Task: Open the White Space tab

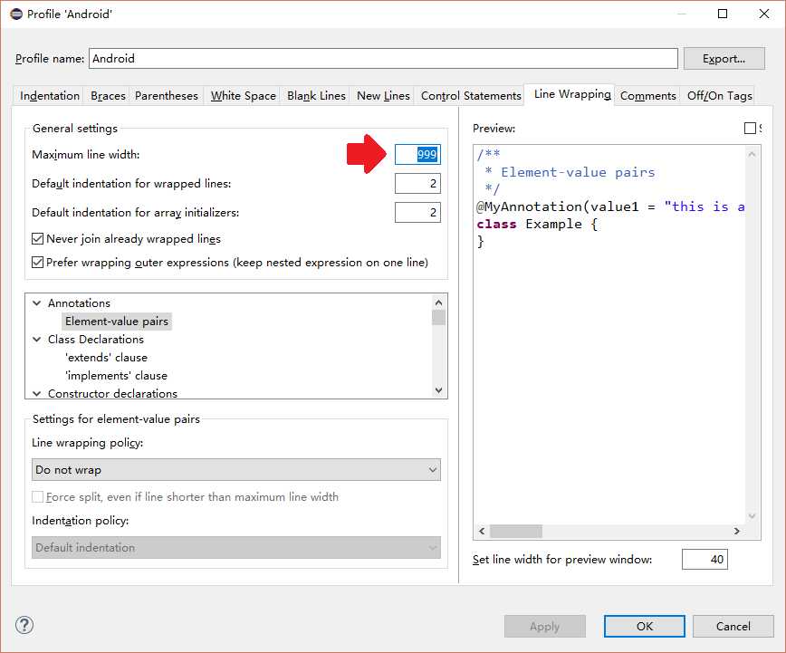Action: click(x=243, y=95)
